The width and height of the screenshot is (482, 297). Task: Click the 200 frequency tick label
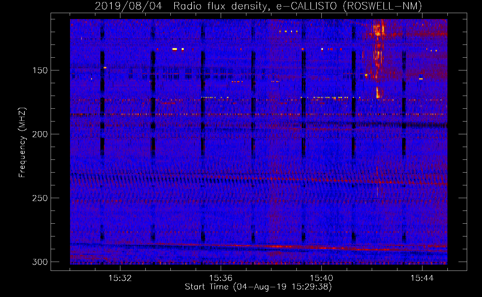click(x=40, y=134)
